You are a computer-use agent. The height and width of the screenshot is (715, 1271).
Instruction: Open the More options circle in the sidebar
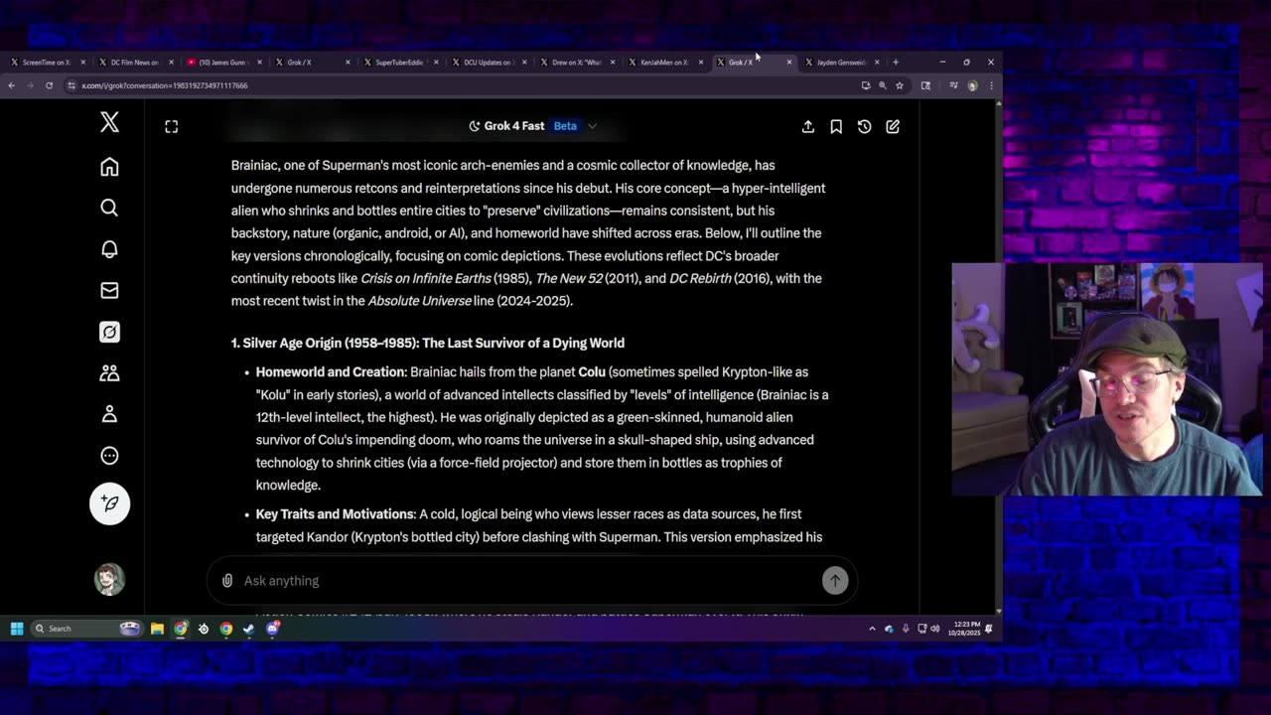pos(109,456)
